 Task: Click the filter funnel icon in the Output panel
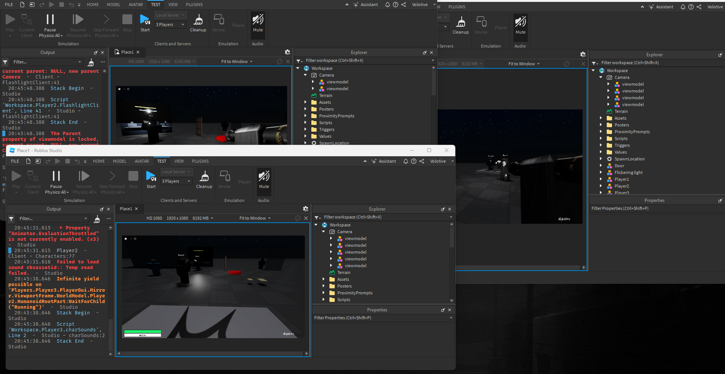tap(11, 219)
